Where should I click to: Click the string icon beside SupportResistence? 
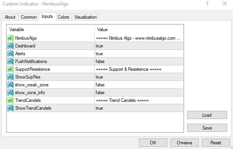click(x=11, y=69)
